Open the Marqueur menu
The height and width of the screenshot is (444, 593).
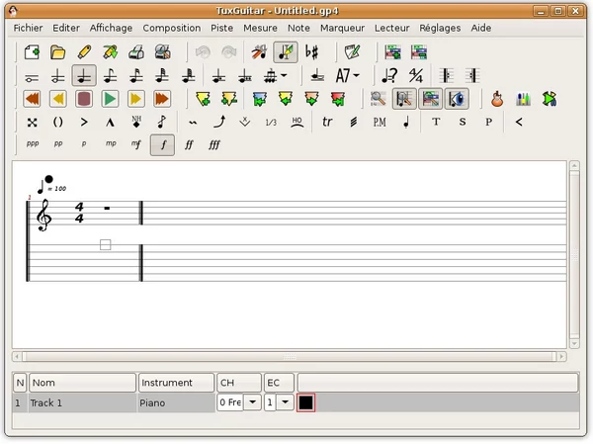point(342,28)
